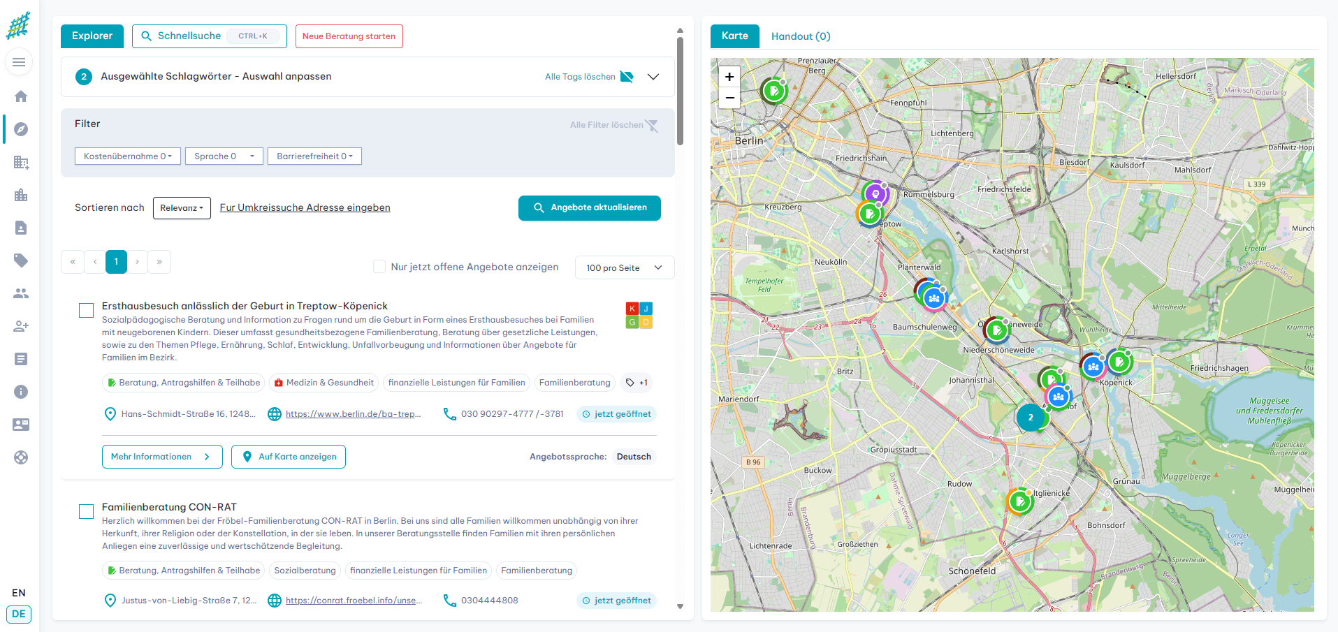Open the tag icon in sidebar
The height and width of the screenshot is (632, 1338).
coord(21,260)
